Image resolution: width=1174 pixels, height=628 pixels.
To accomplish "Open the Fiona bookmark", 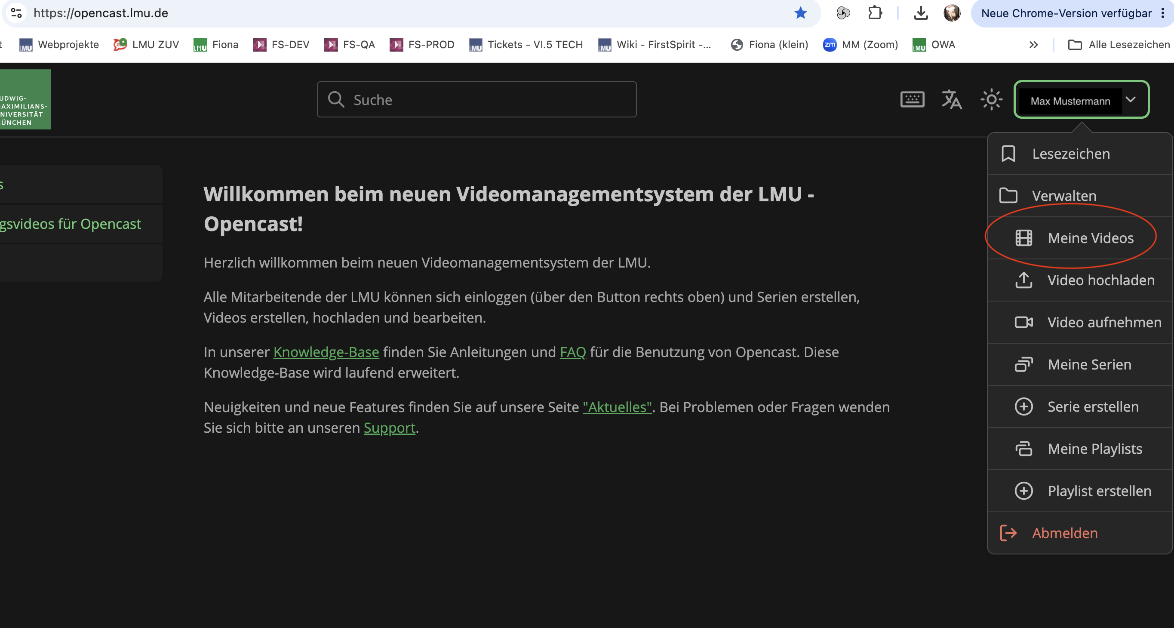I will tap(216, 45).
